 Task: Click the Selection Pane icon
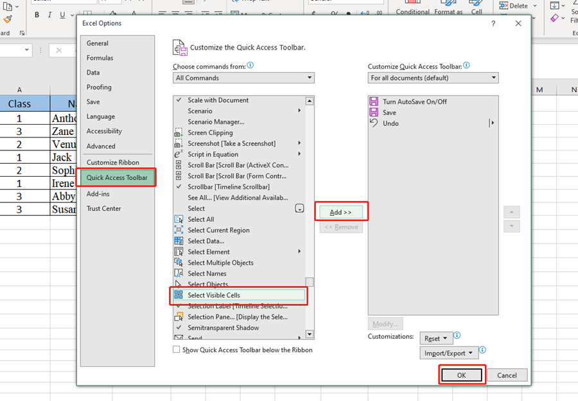179,317
